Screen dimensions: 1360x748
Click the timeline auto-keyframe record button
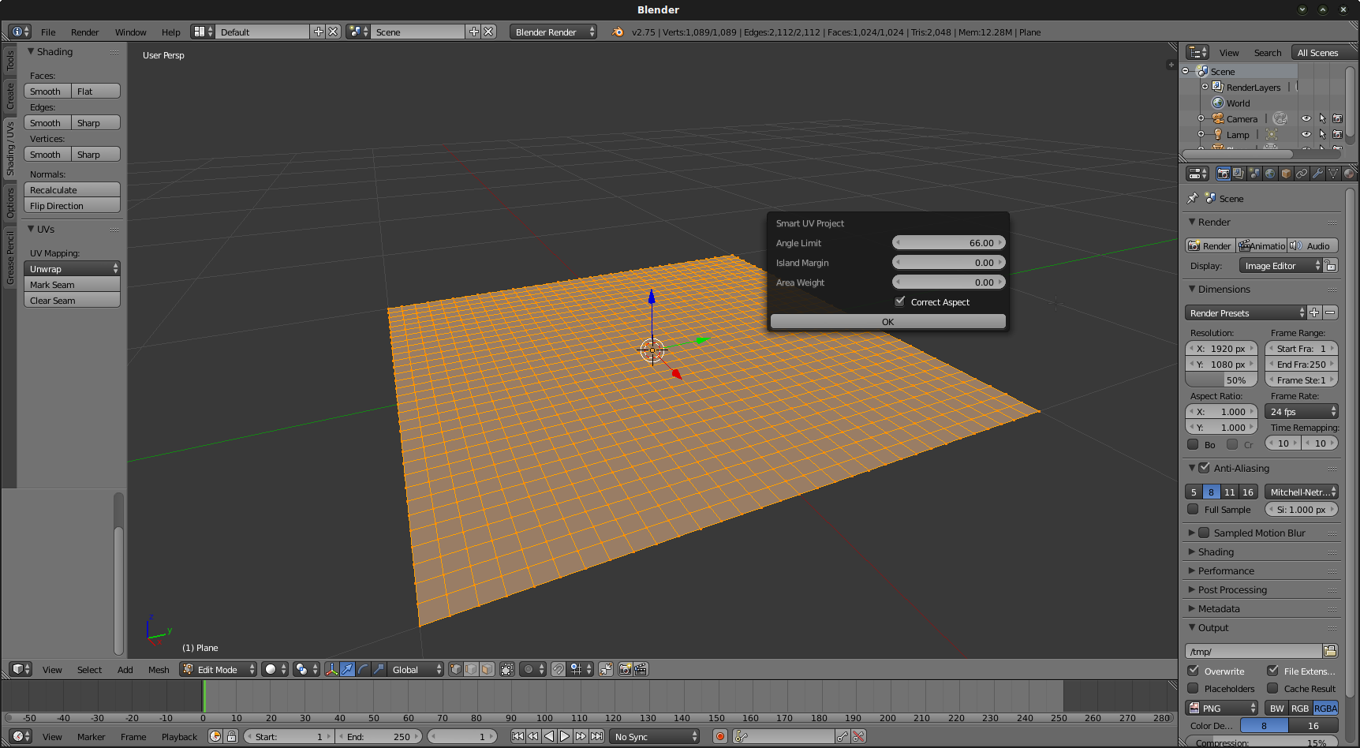(719, 736)
